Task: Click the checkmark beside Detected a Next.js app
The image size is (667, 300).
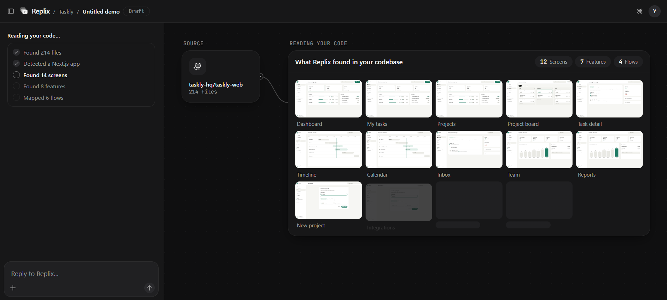Action: pyautogui.click(x=16, y=64)
